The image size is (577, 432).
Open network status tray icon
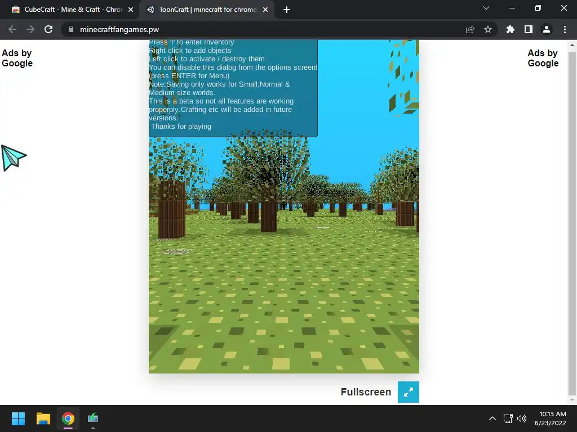pyautogui.click(x=508, y=418)
